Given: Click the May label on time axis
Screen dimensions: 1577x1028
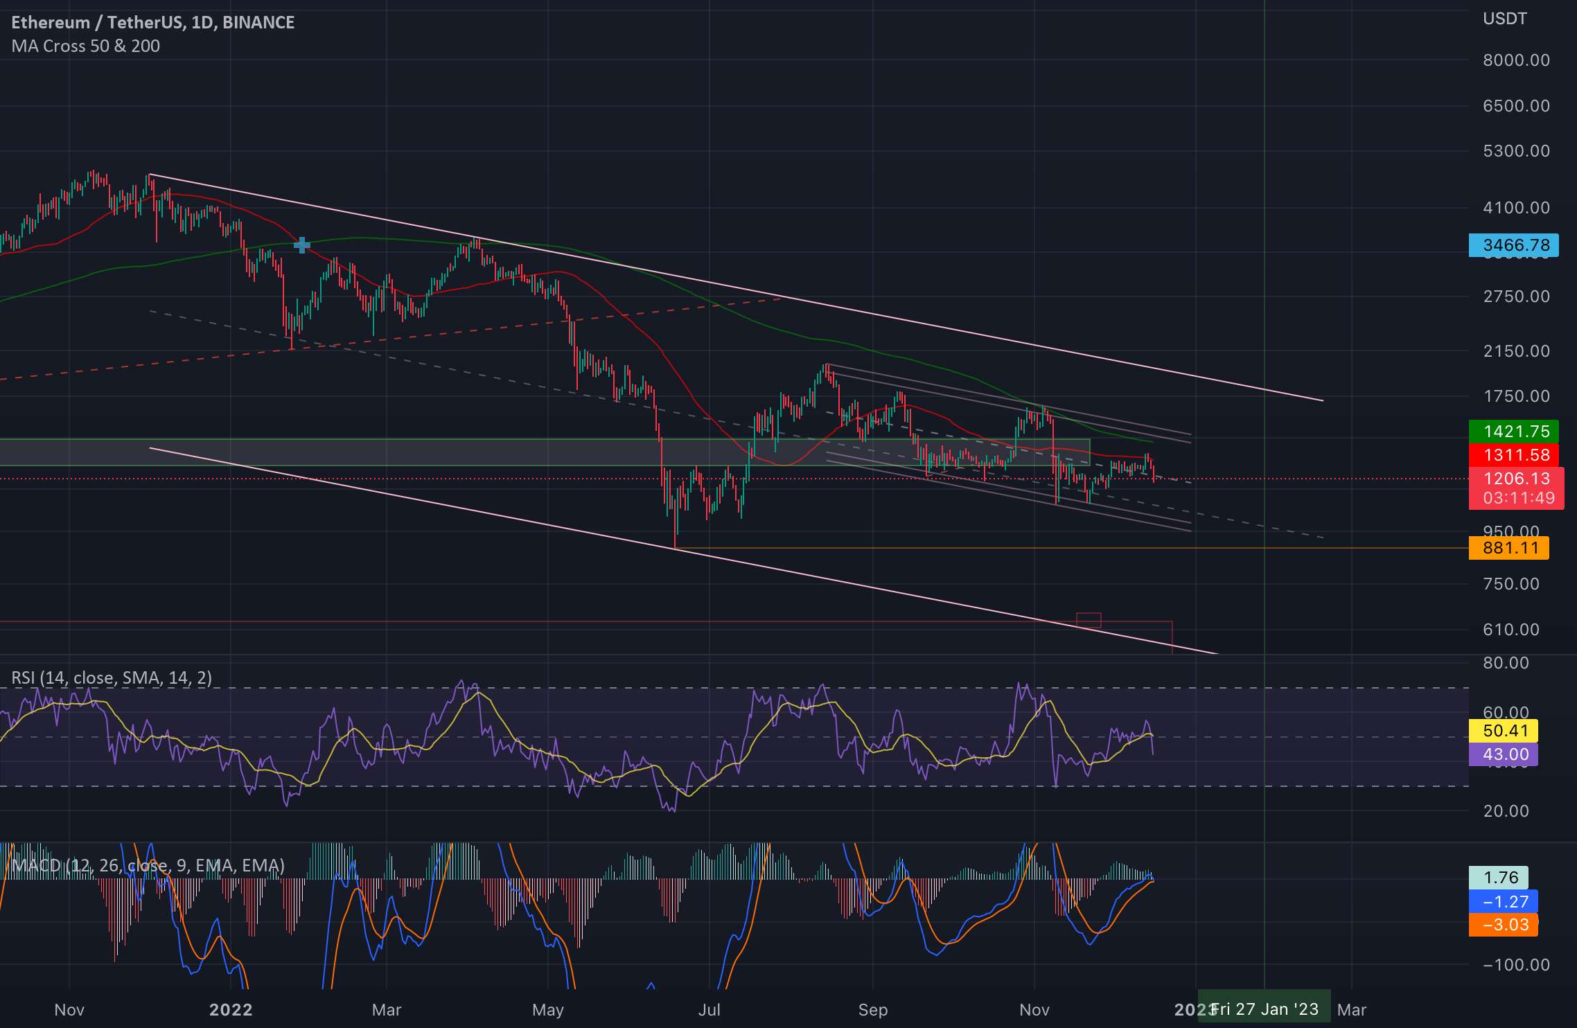Looking at the screenshot, I should tap(548, 1009).
